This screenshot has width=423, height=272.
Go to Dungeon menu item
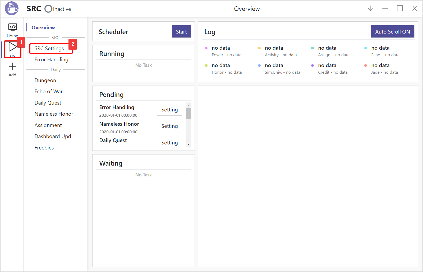45,80
